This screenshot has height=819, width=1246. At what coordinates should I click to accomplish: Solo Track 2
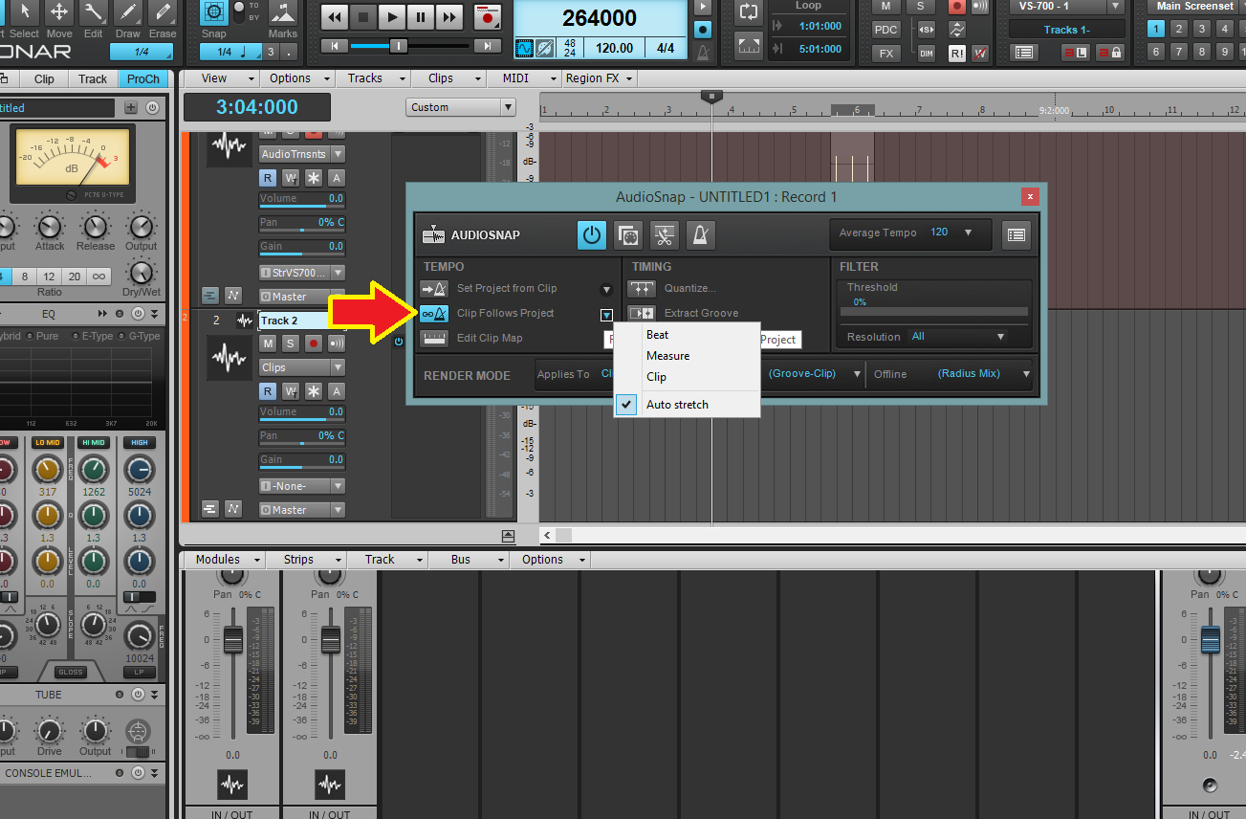point(291,343)
